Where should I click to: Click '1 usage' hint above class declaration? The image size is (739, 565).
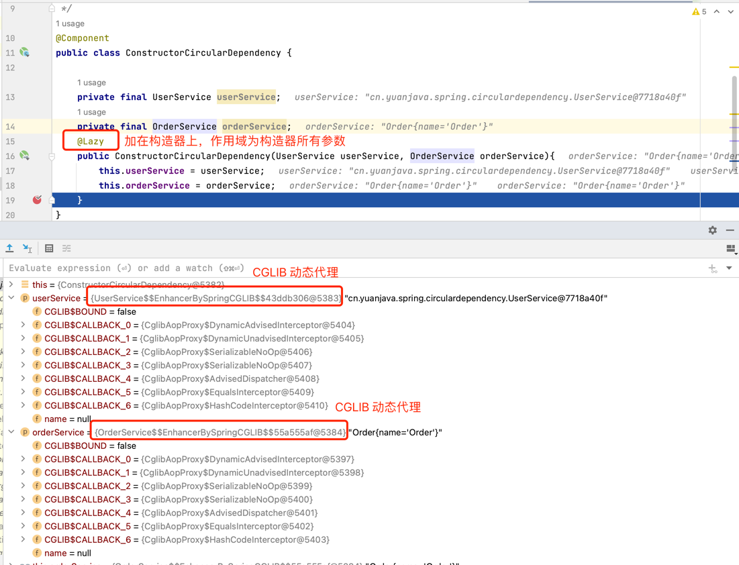70,23
